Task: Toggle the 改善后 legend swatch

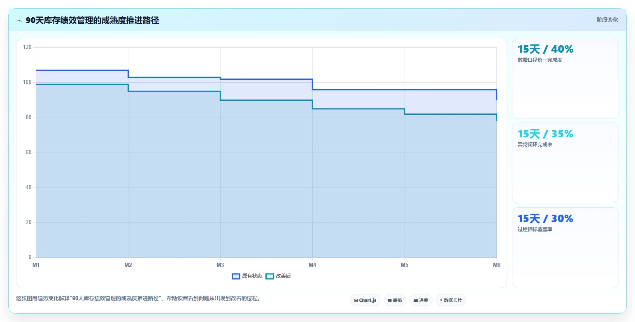Action: click(x=270, y=276)
